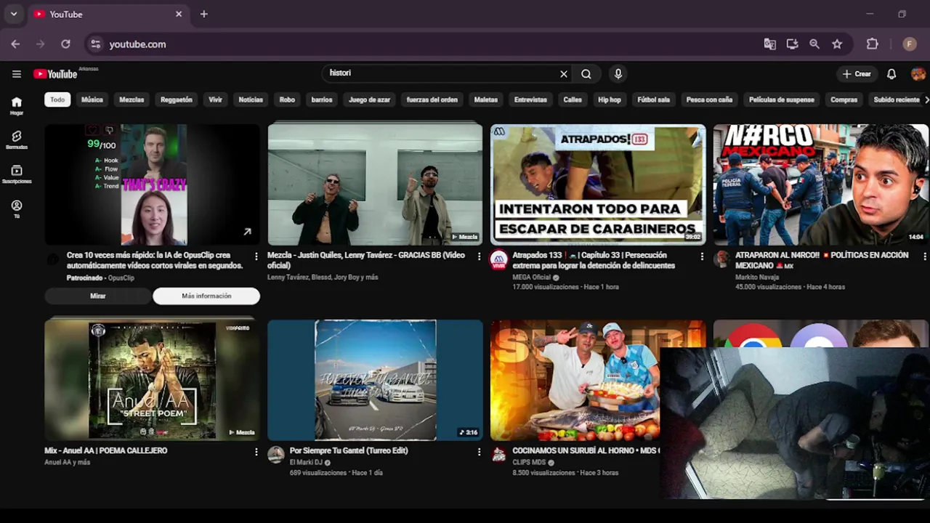Select the Música filter chip
The image size is (930, 523).
pyautogui.click(x=92, y=100)
